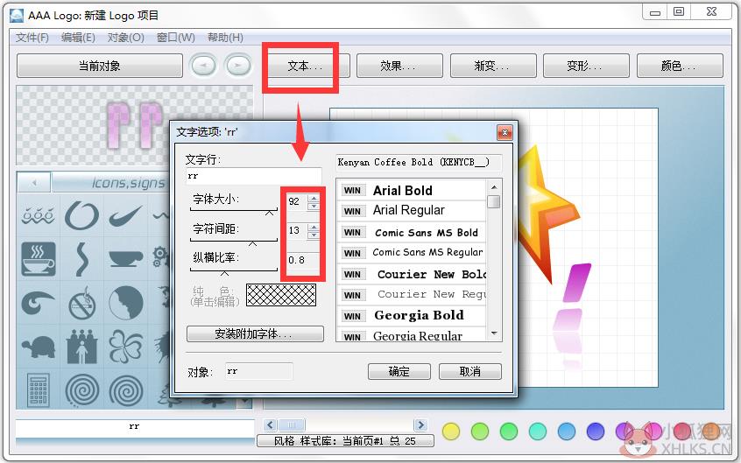The height and width of the screenshot is (463, 741).
Task: Click the 对象 name field in dialog
Action: click(x=258, y=371)
